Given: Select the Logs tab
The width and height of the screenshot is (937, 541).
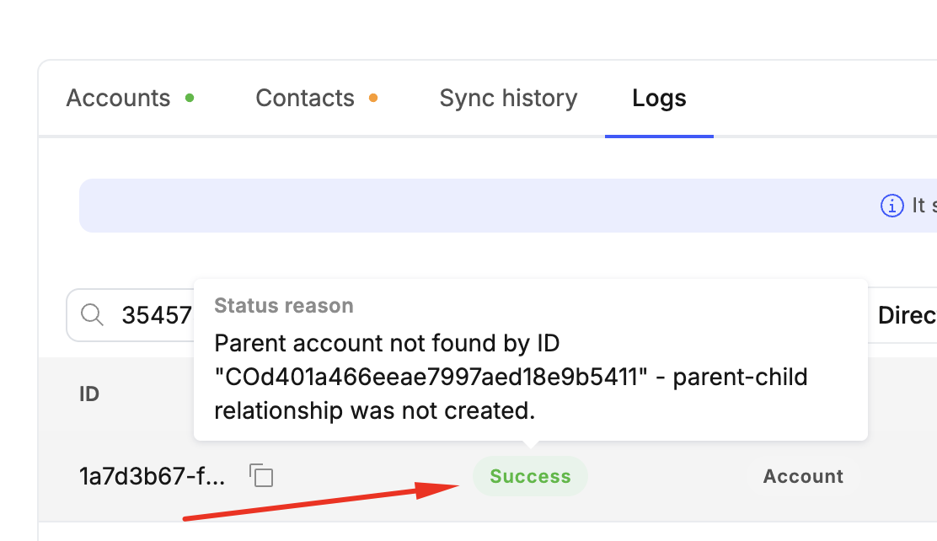Looking at the screenshot, I should point(659,99).
